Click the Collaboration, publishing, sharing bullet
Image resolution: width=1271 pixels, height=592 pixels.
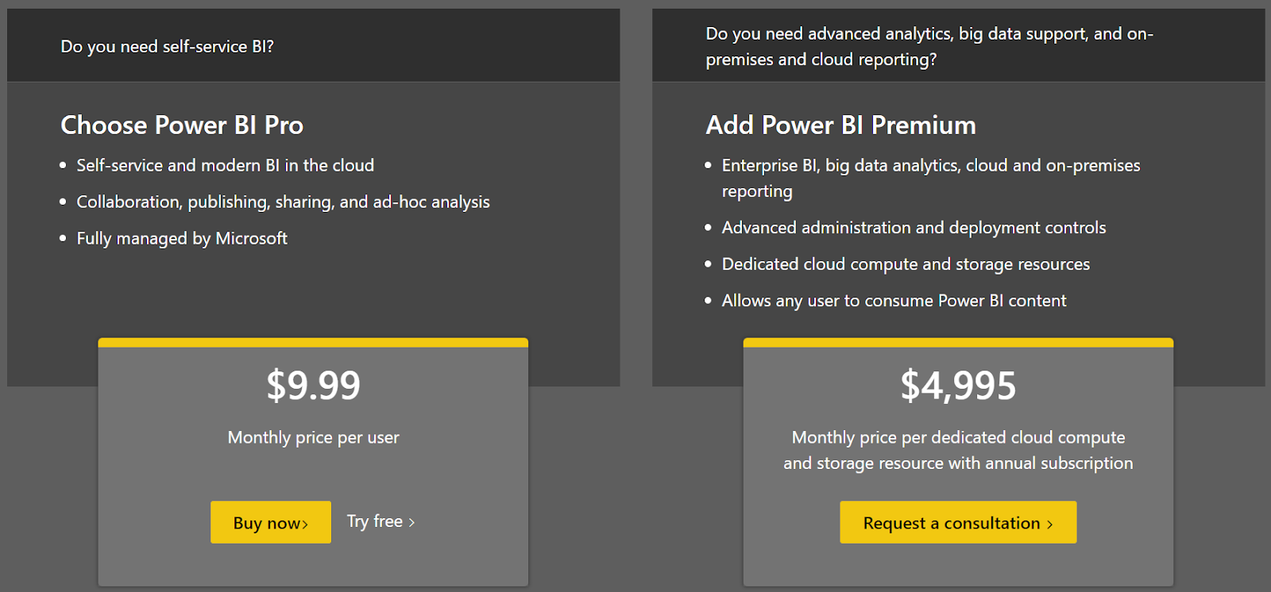pyautogui.click(x=283, y=202)
